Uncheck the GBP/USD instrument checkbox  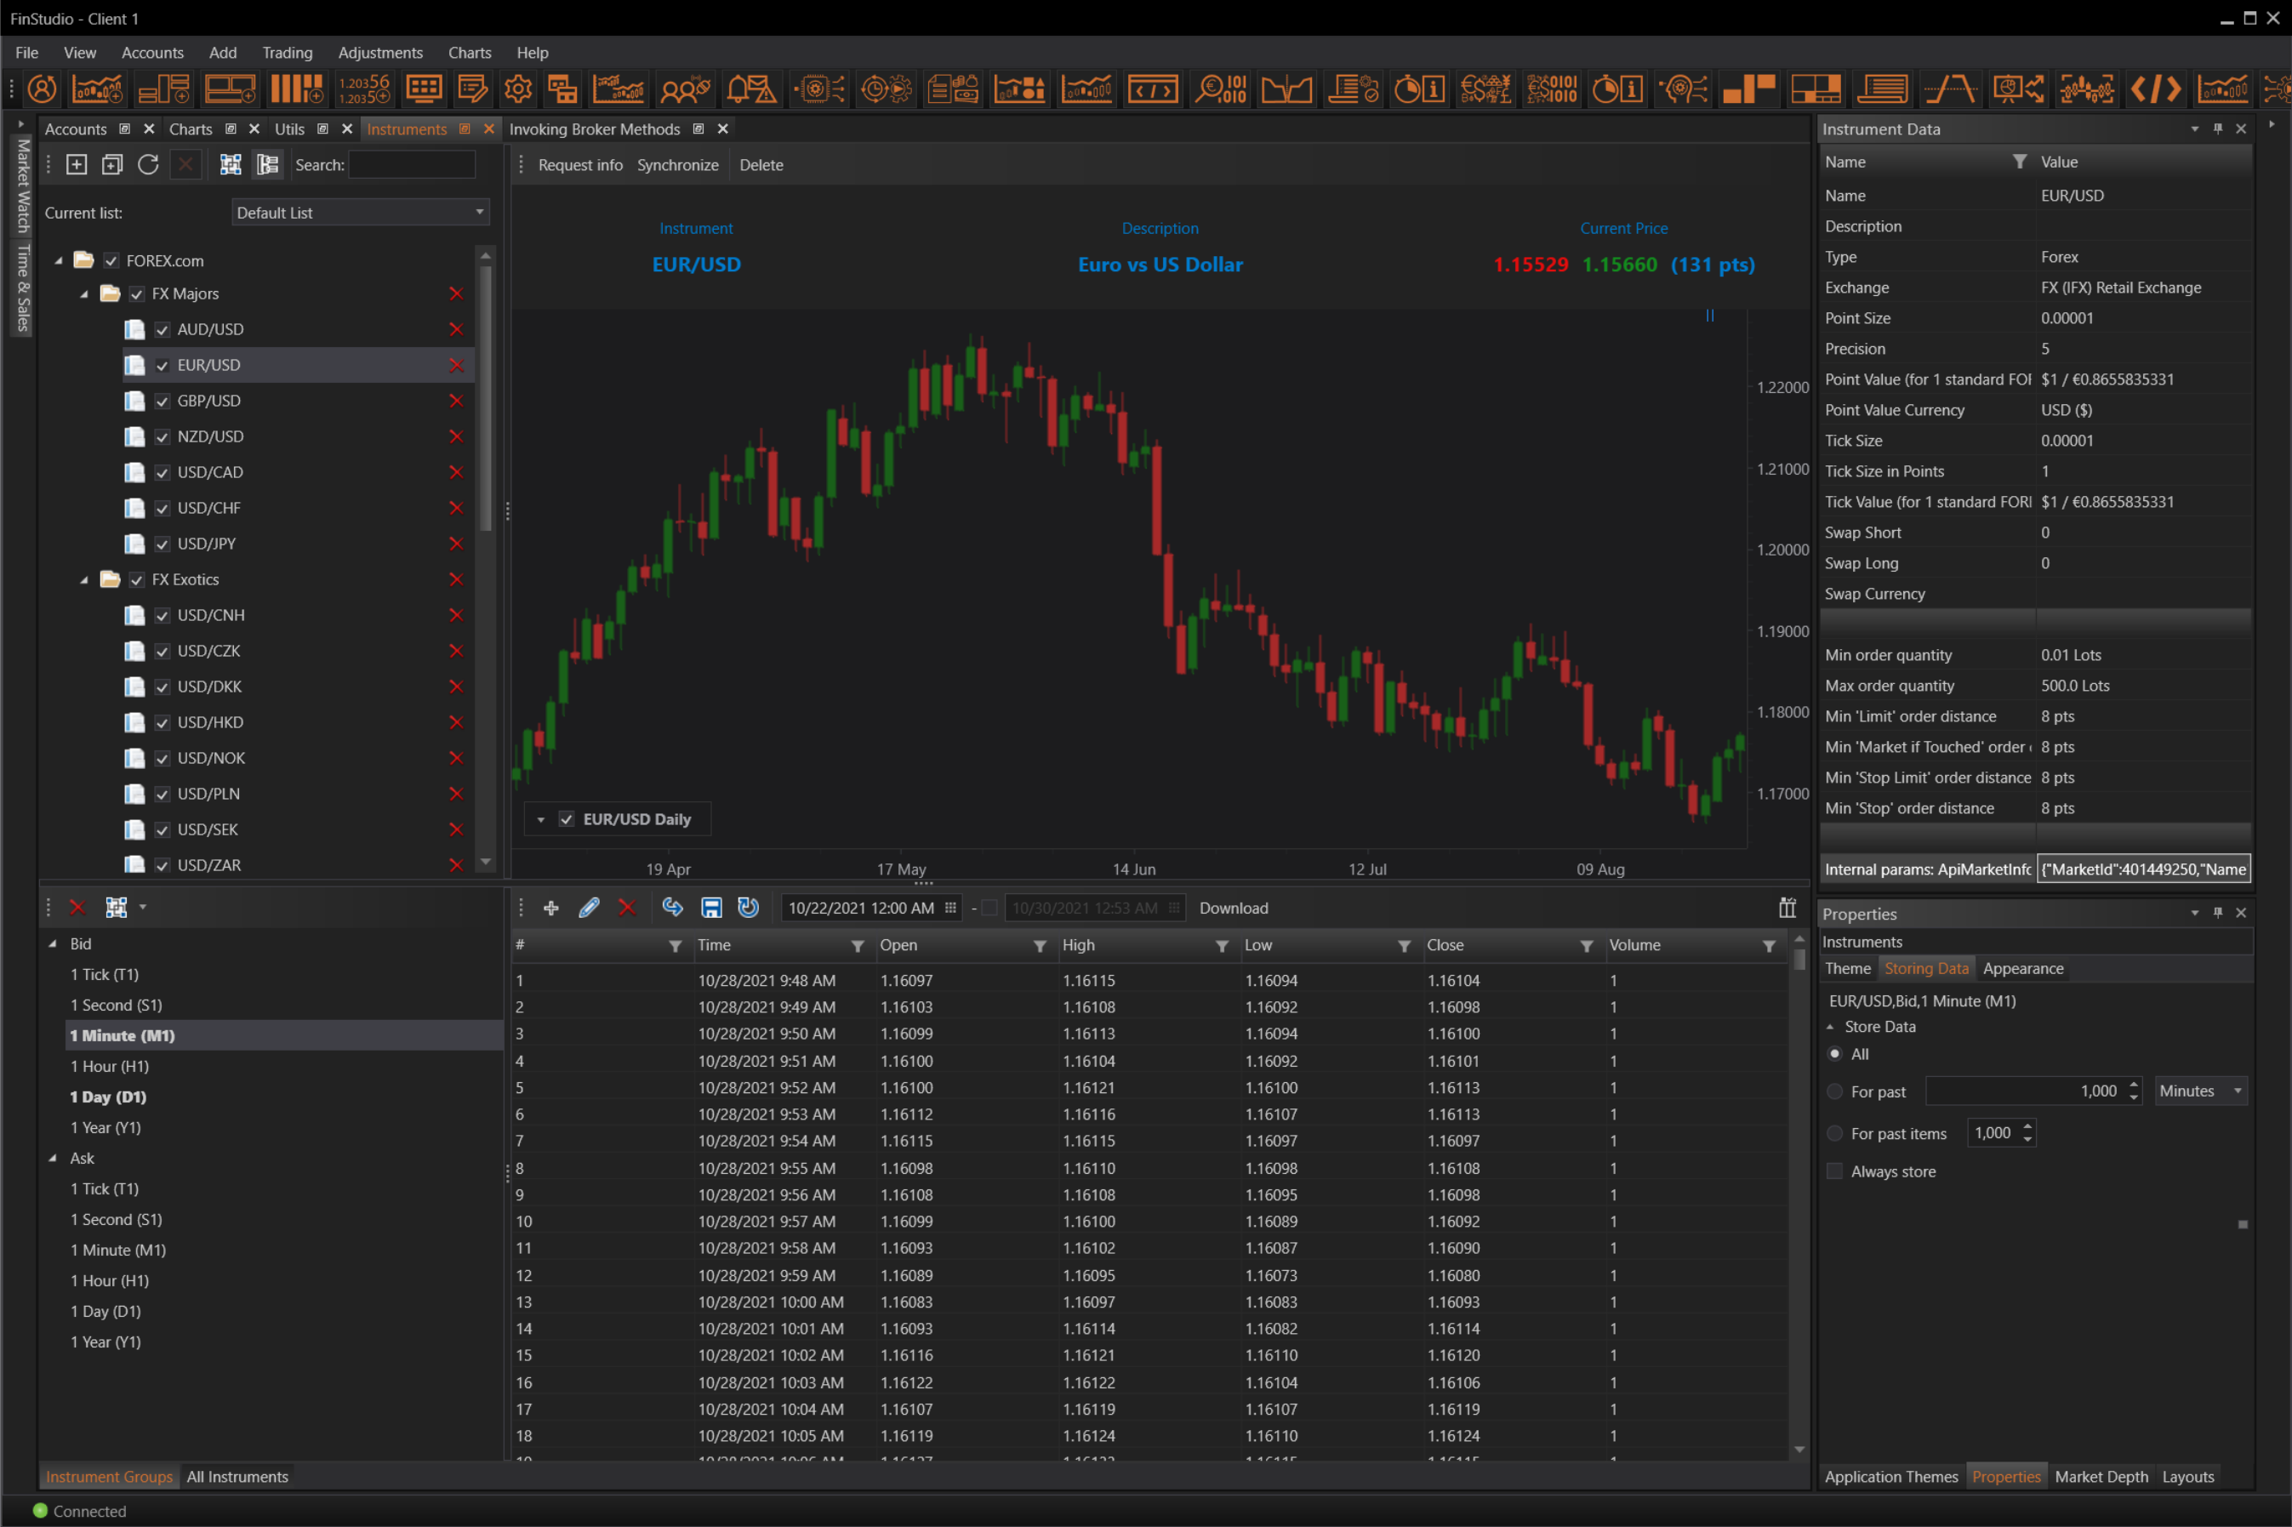tap(162, 402)
